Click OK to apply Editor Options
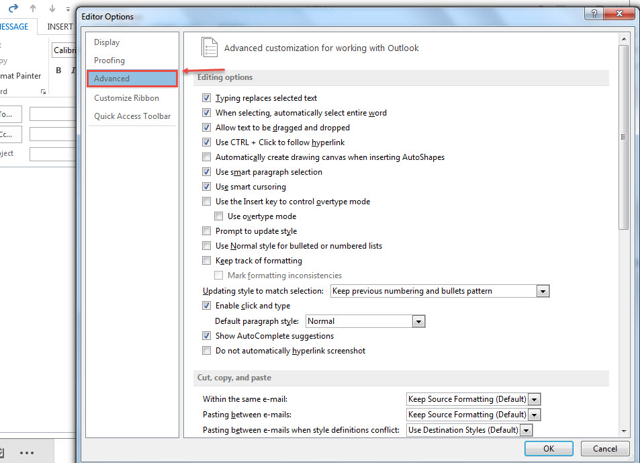The image size is (640, 463). 549,448
